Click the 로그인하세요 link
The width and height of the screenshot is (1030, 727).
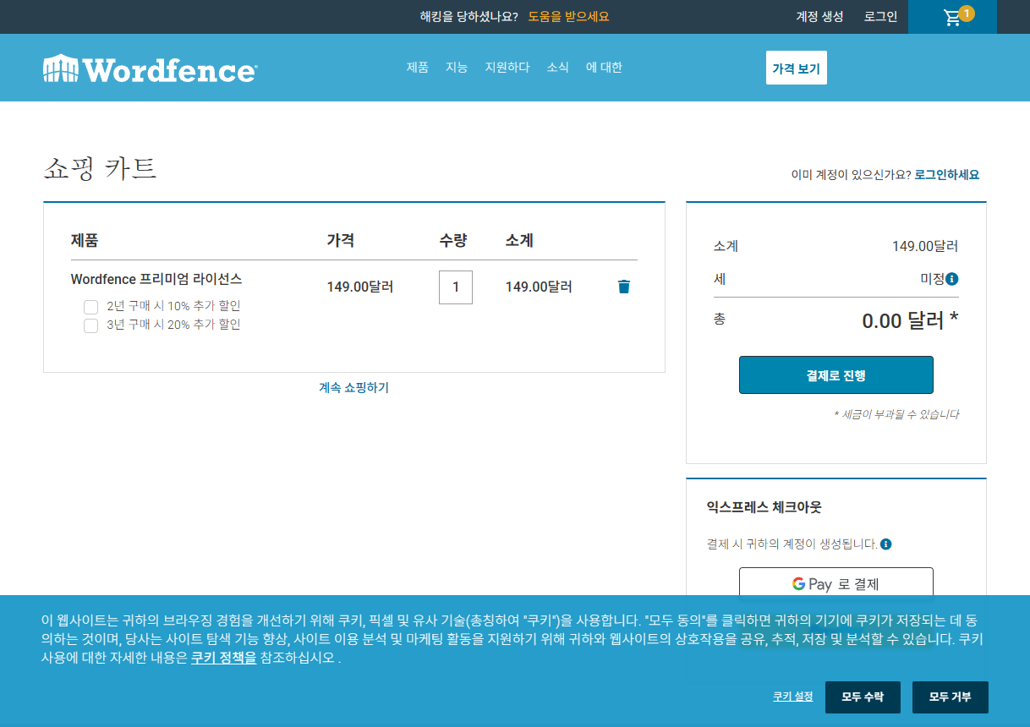(x=947, y=175)
